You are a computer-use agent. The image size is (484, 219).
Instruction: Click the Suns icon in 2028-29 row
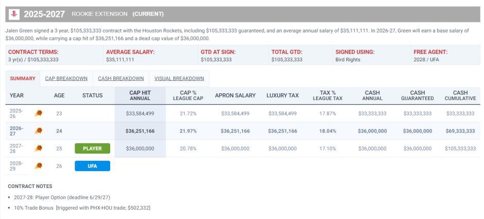pos(38,166)
